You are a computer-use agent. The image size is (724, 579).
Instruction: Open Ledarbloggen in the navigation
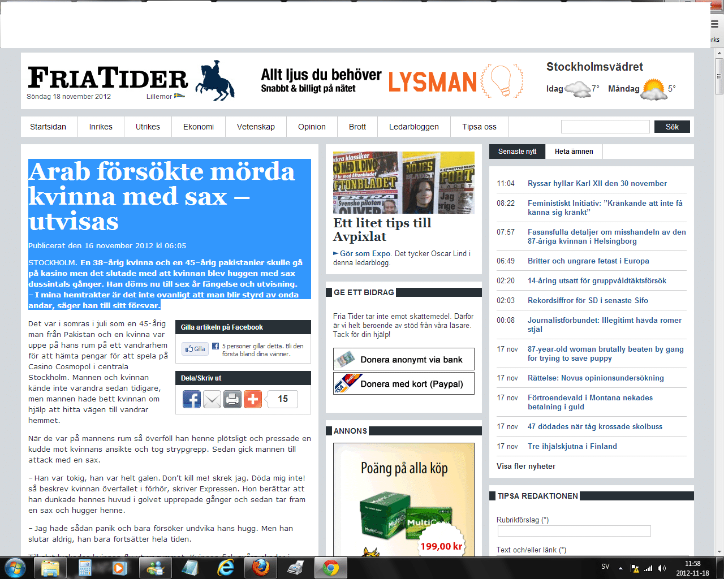414,127
